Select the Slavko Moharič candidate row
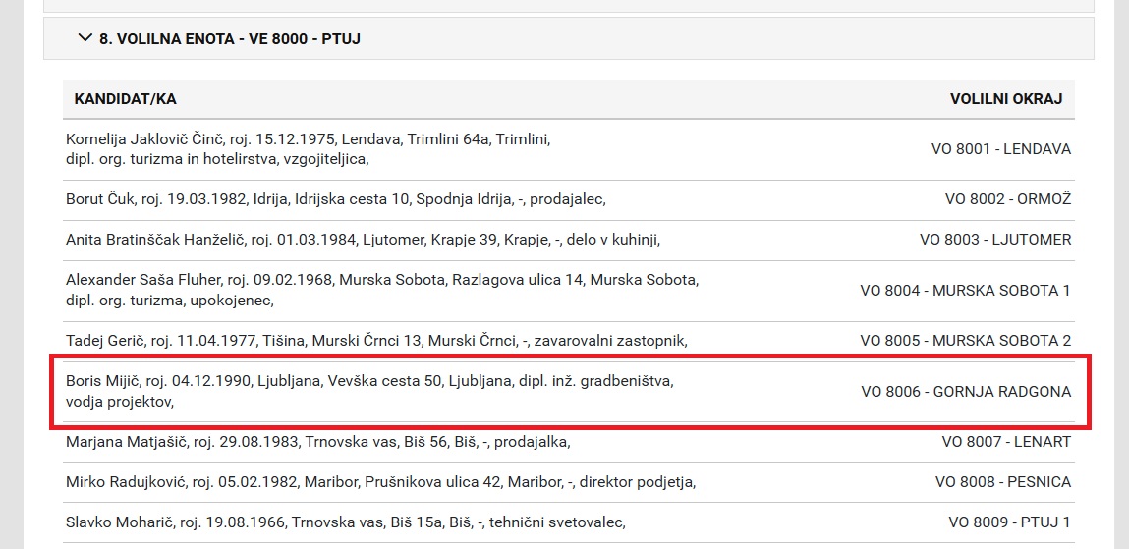 569,522
